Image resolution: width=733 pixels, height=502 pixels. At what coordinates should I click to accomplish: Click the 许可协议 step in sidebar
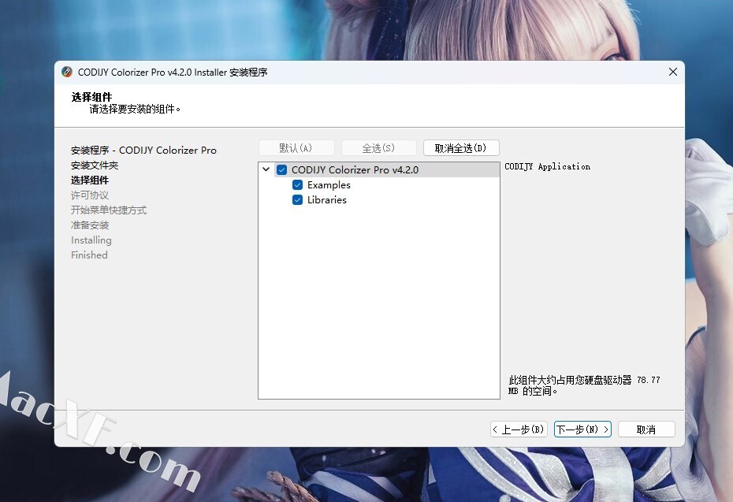coord(90,195)
